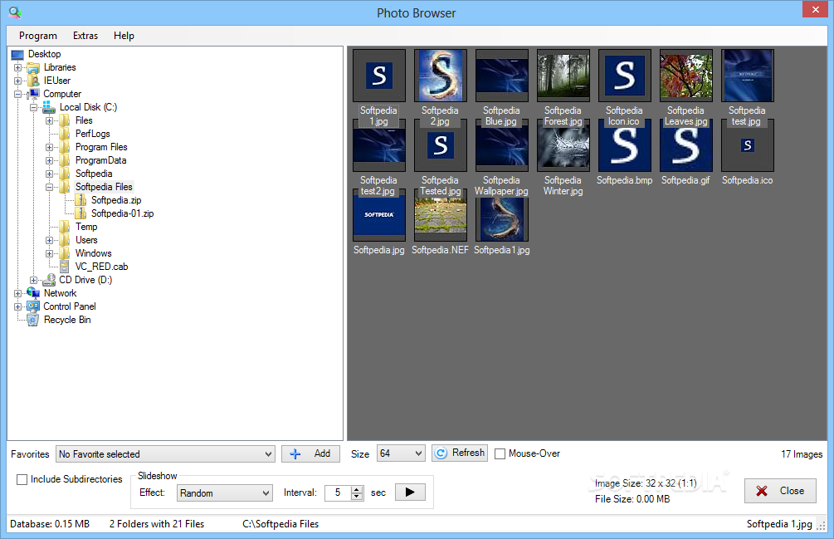The image size is (834, 539).
Task: Select the Softpedia 2.jpg thumbnail
Action: pos(441,76)
